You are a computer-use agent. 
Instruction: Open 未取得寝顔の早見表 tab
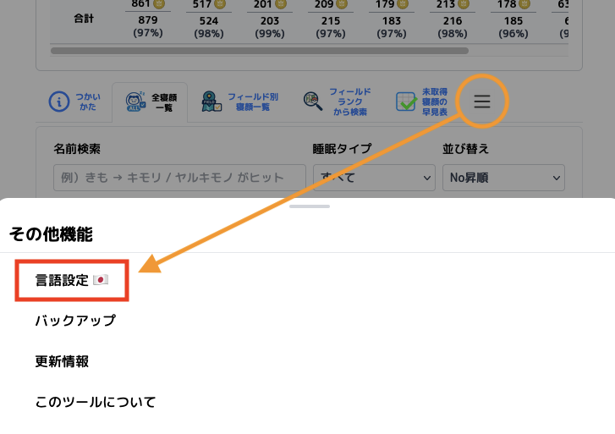pos(421,102)
